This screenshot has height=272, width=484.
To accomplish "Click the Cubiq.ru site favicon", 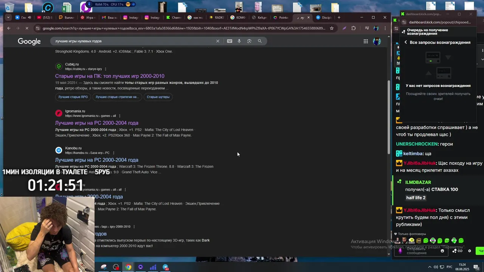I will point(59,66).
